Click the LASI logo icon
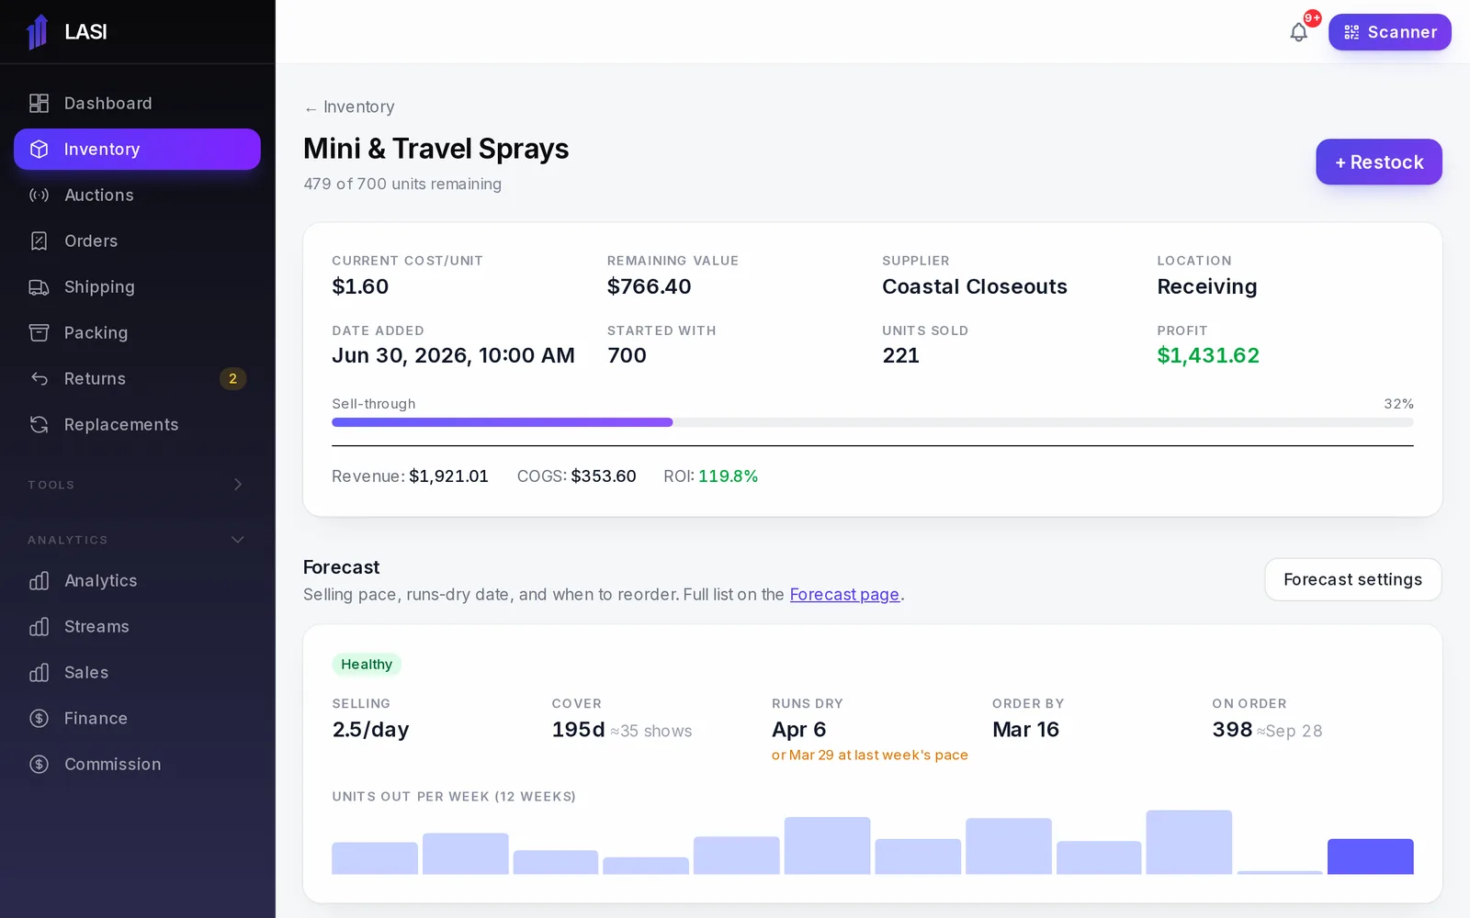This screenshot has width=1470, height=918. coord(38,32)
